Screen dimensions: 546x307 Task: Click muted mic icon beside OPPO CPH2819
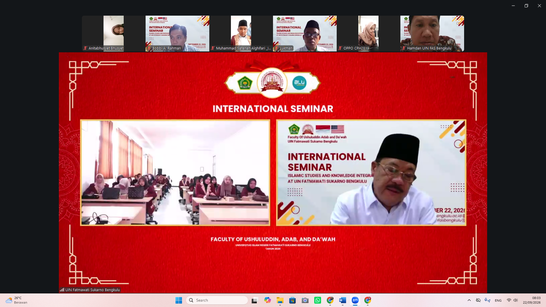click(x=340, y=48)
